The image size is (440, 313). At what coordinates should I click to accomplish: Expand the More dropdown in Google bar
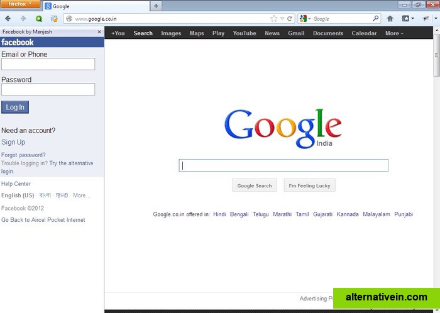394,33
